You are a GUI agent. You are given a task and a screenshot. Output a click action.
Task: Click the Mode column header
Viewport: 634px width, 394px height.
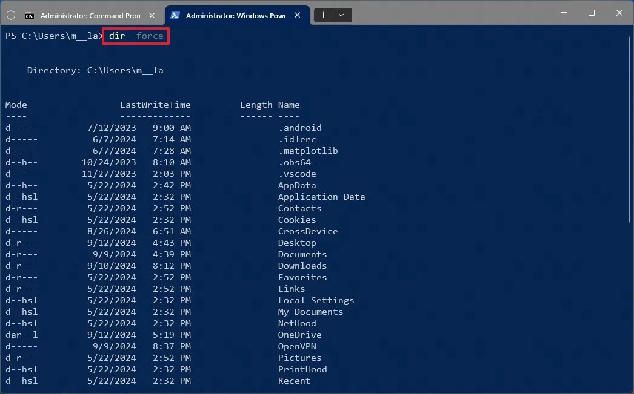(16, 105)
